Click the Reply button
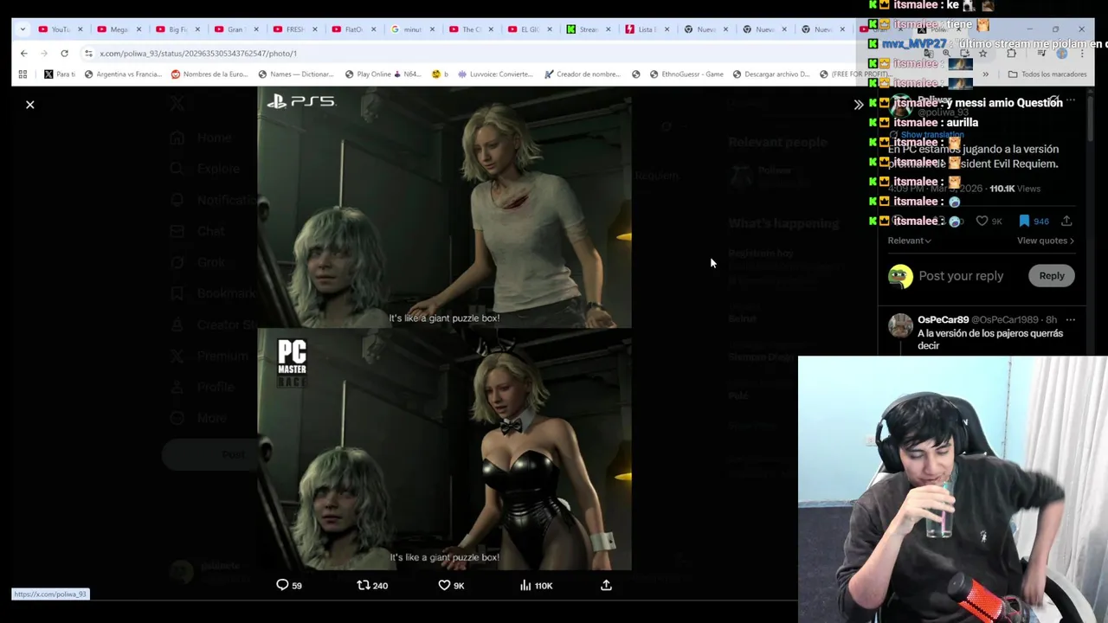This screenshot has height=623, width=1108. pos(1052,276)
